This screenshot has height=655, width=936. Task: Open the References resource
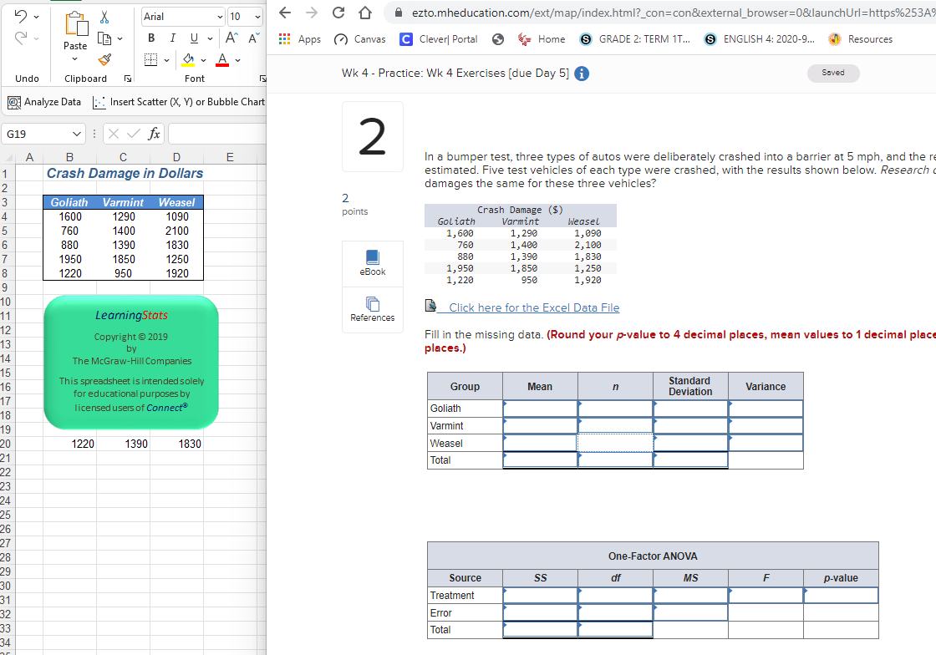pos(373,310)
